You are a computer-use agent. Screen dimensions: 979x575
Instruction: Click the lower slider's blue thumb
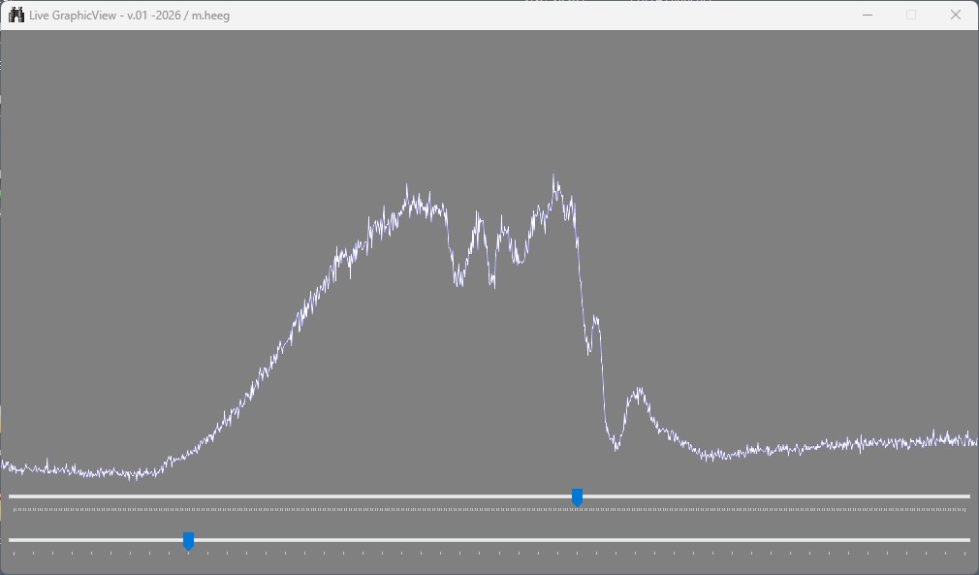[188, 541]
